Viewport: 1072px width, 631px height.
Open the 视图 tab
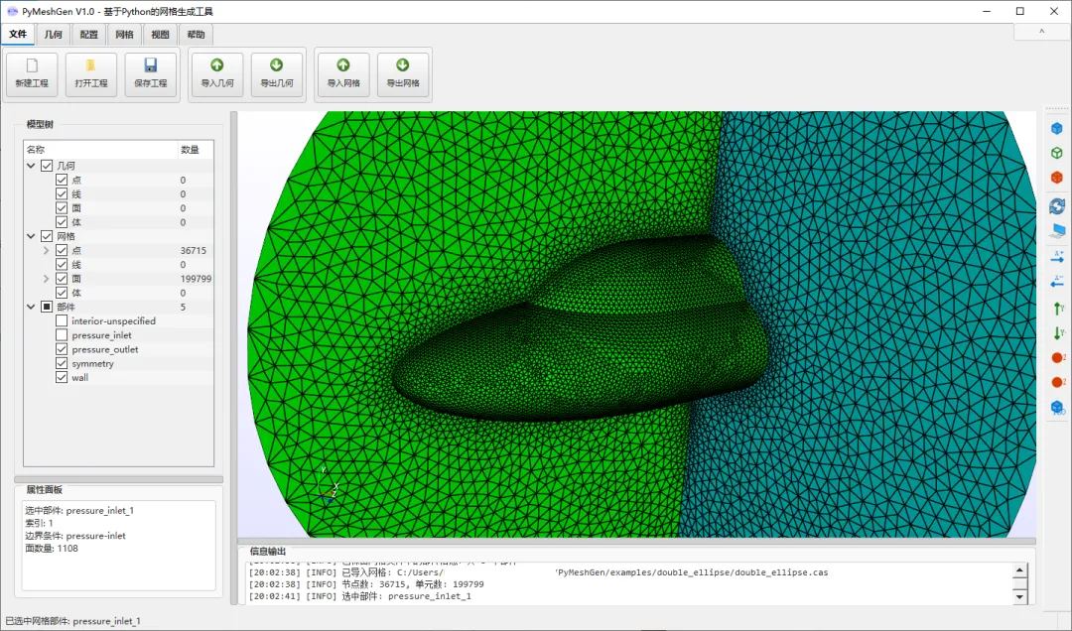pyautogui.click(x=160, y=35)
